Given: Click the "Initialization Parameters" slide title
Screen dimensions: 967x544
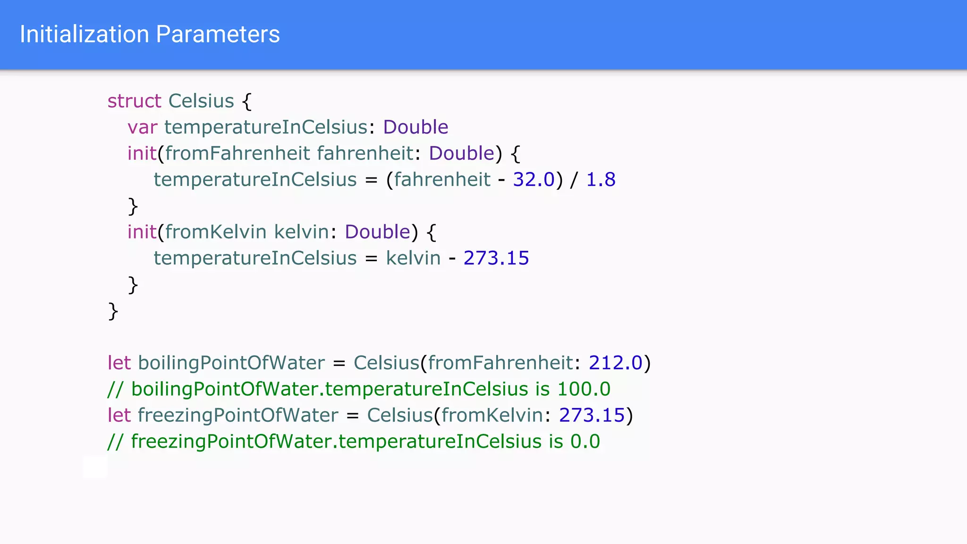Looking at the screenshot, I should 150,34.
